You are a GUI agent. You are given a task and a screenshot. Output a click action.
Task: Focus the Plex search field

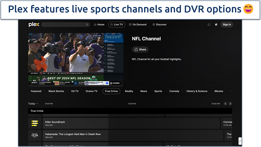[x=66, y=25]
